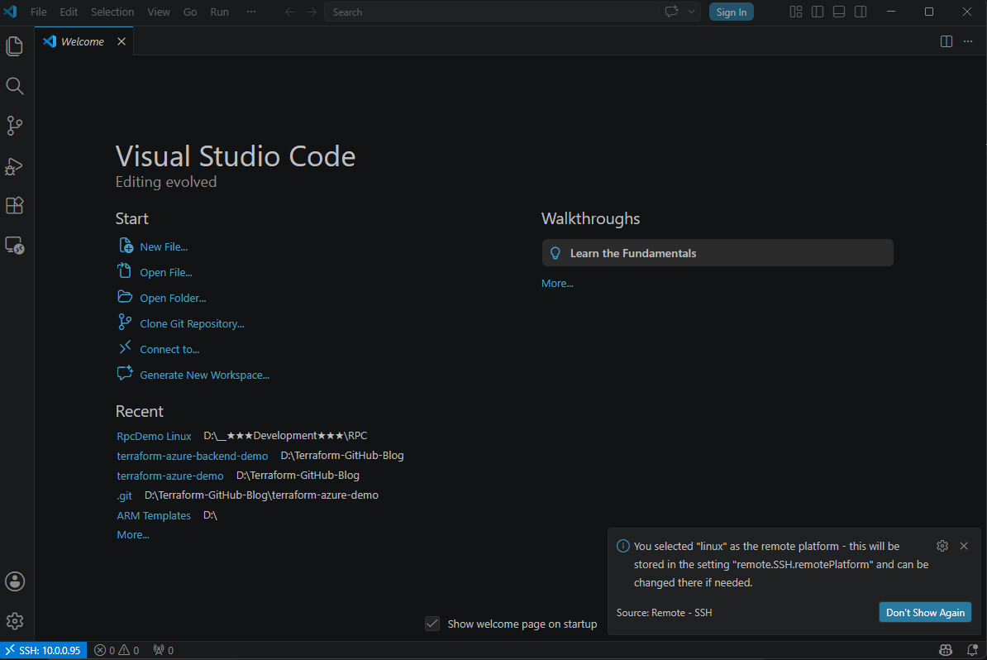
Task: Open the Search view in activity bar
Action: tap(15, 86)
